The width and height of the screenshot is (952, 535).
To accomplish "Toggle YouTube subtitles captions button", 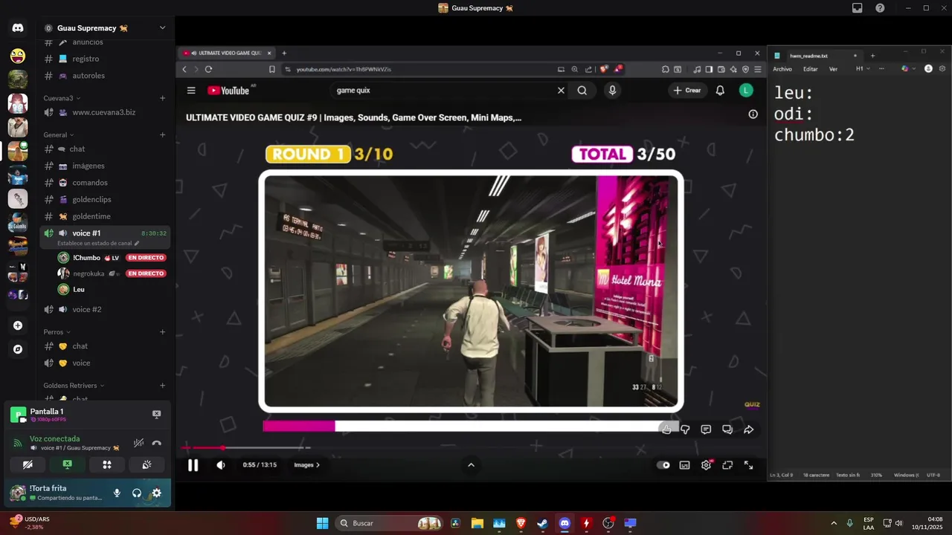I will coord(684,465).
